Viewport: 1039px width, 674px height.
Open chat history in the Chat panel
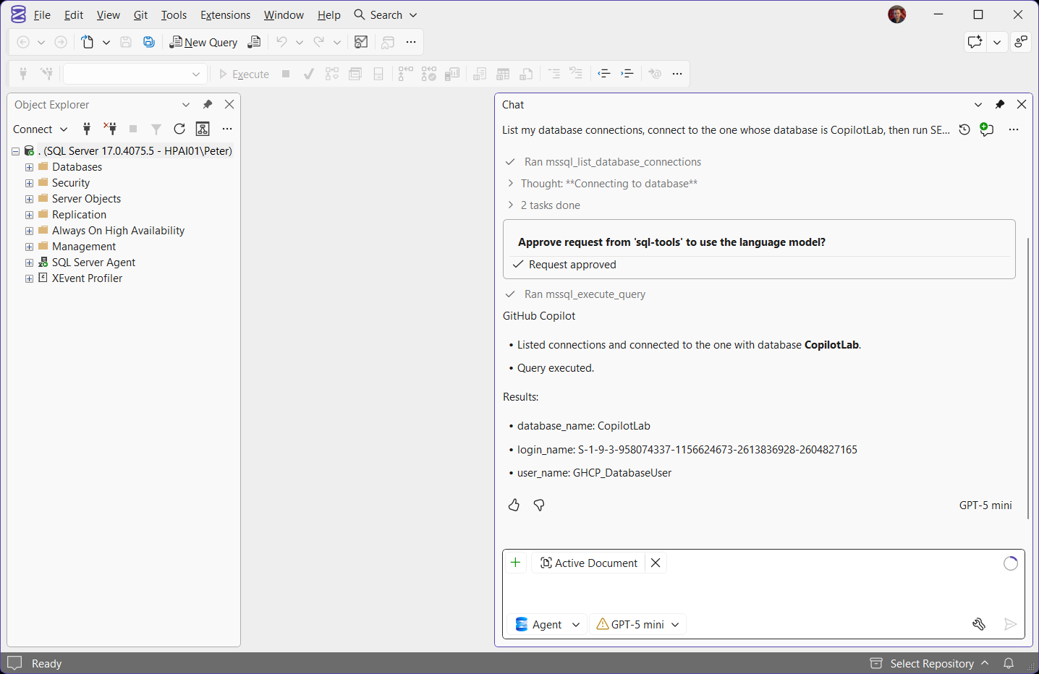(964, 129)
